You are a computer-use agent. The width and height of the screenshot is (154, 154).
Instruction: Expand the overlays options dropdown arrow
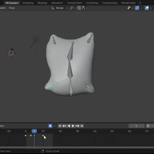[151, 8]
